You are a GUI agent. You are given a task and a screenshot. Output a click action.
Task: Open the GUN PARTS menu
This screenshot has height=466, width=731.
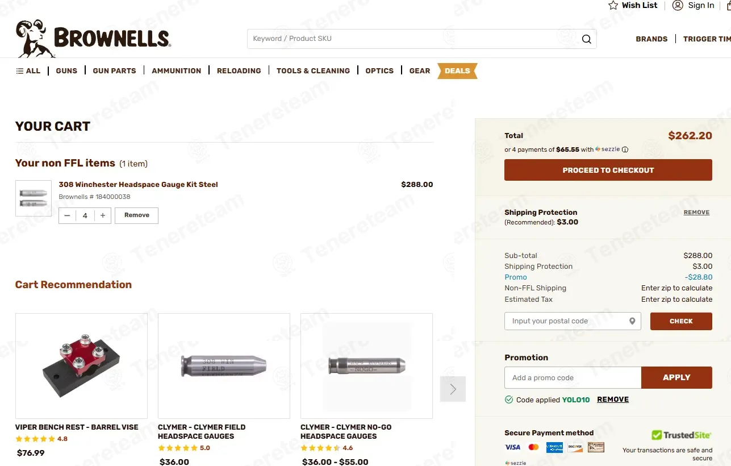click(x=114, y=71)
